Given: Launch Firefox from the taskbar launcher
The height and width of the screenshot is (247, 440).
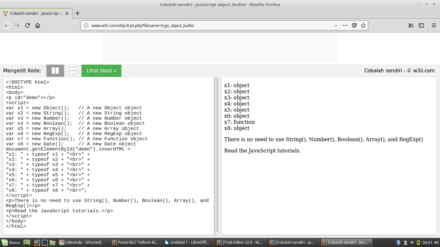Looking at the screenshot, I should [37, 242].
